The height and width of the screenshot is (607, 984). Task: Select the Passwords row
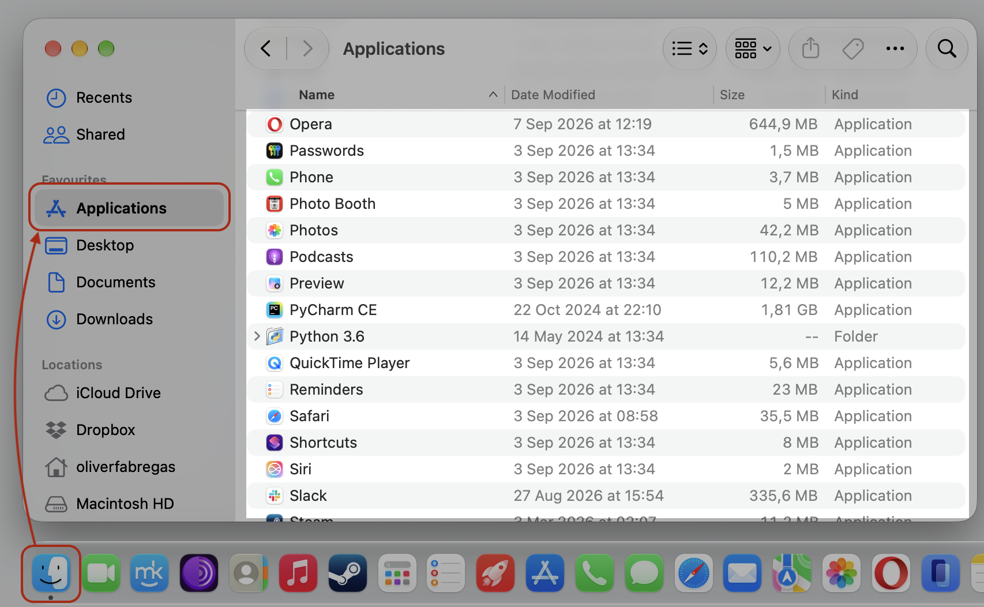click(x=606, y=151)
